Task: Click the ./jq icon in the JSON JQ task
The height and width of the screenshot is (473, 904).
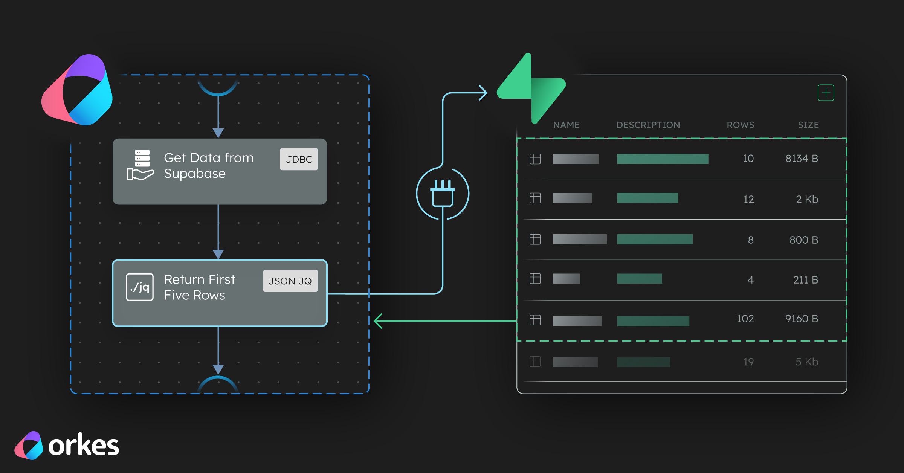Action: click(139, 288)
